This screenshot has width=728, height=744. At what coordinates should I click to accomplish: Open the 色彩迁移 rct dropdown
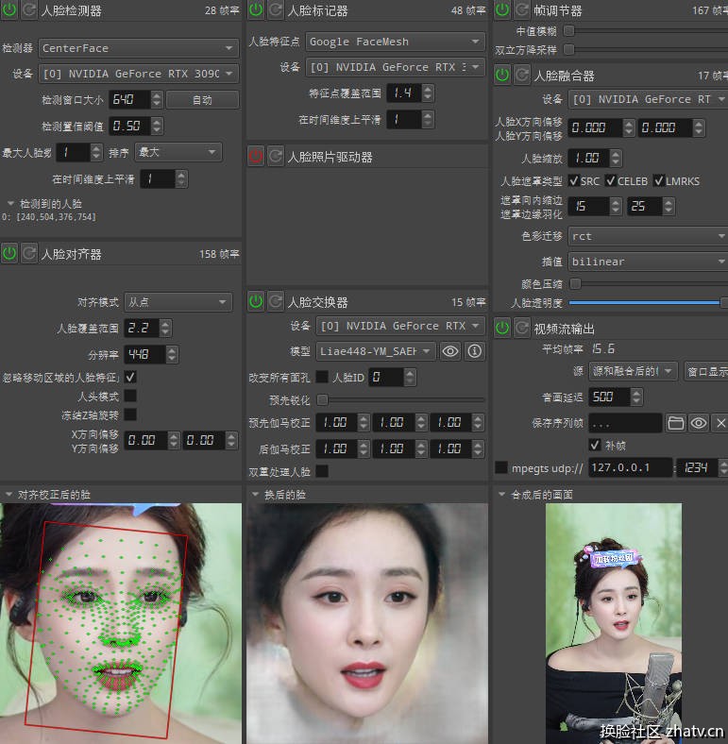[x=648, y=236]
